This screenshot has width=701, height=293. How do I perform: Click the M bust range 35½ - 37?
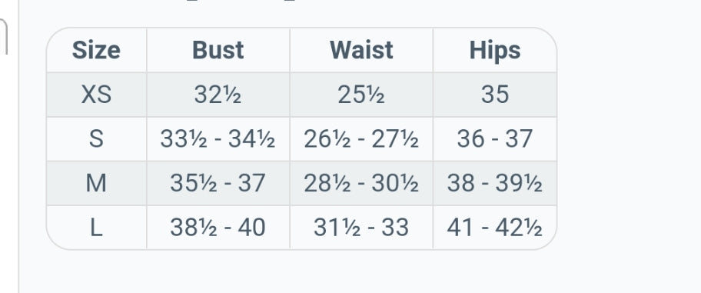pyautogui.click(x=218, y=183)
